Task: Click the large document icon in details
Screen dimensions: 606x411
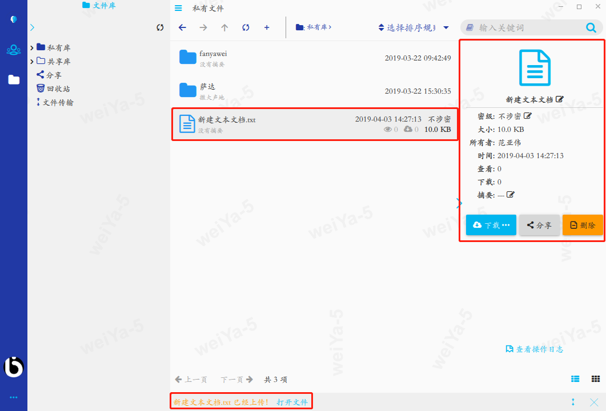Action: (x=535, y=68)
